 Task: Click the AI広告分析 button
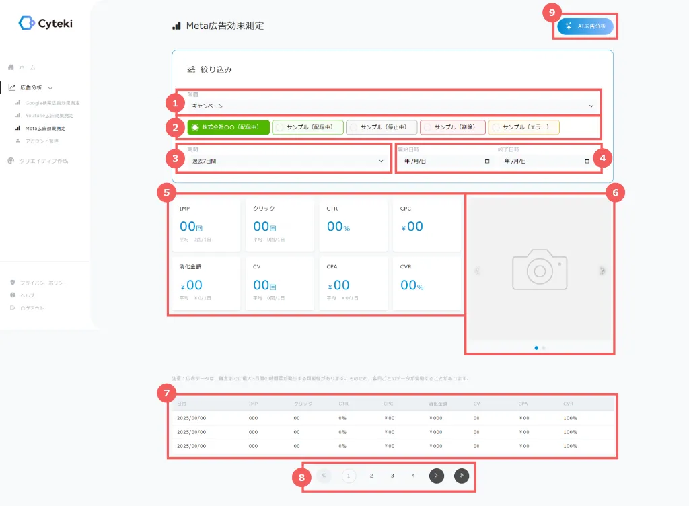[x=585, y=26]
